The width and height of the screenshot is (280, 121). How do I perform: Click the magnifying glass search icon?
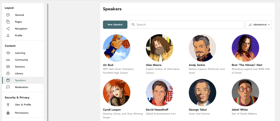[x=133, y=25]
